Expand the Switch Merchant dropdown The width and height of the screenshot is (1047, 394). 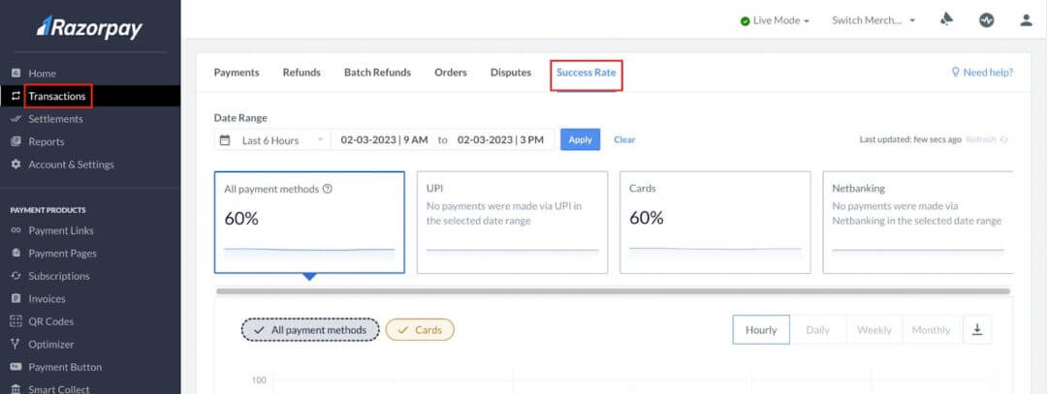pos(872,20)
